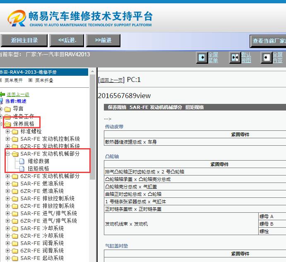Viewport: 286px width, 262px height.
Task: Open the 扭矩规格 document
Action: tap(38, 168)
